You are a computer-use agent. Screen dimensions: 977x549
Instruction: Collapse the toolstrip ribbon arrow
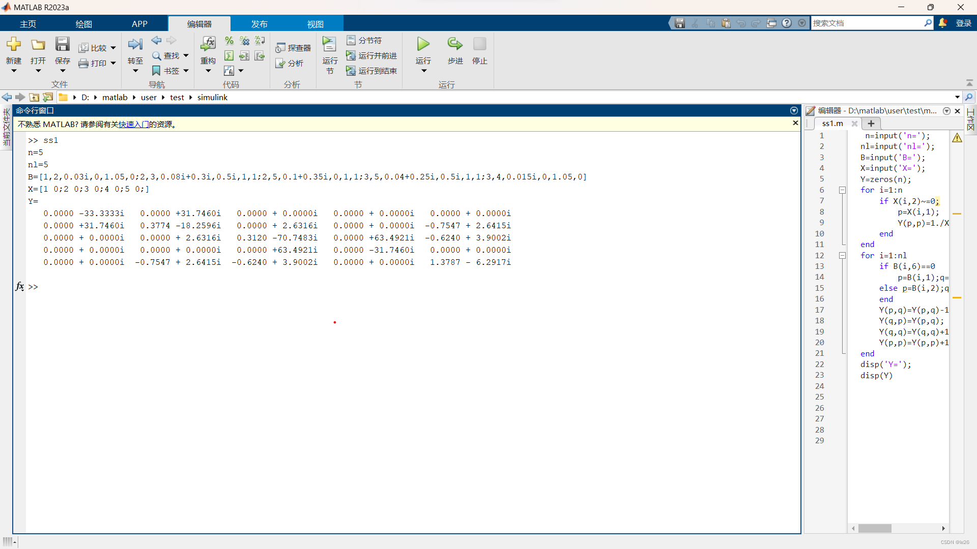pyautogui.click(x=969, y=83)
